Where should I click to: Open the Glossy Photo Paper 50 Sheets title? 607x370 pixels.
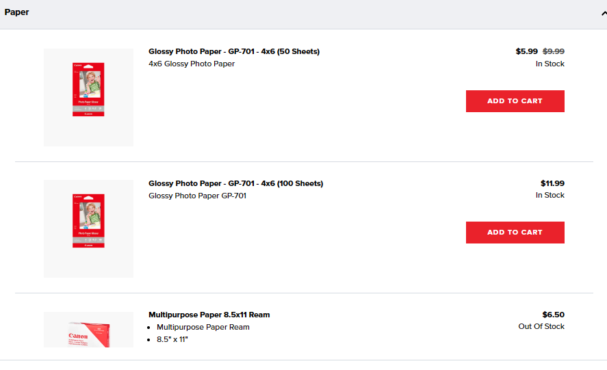coord(234,51)
